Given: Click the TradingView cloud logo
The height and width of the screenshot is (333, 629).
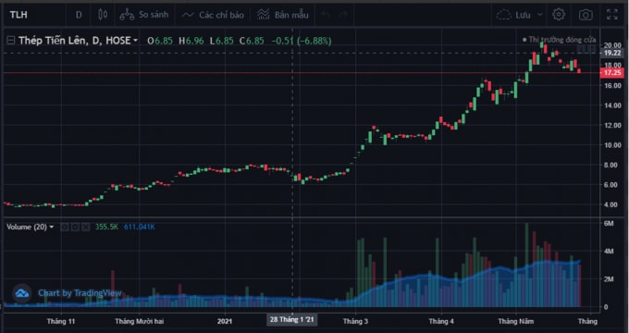Looking at the screenshot, I should pos(21,293).
